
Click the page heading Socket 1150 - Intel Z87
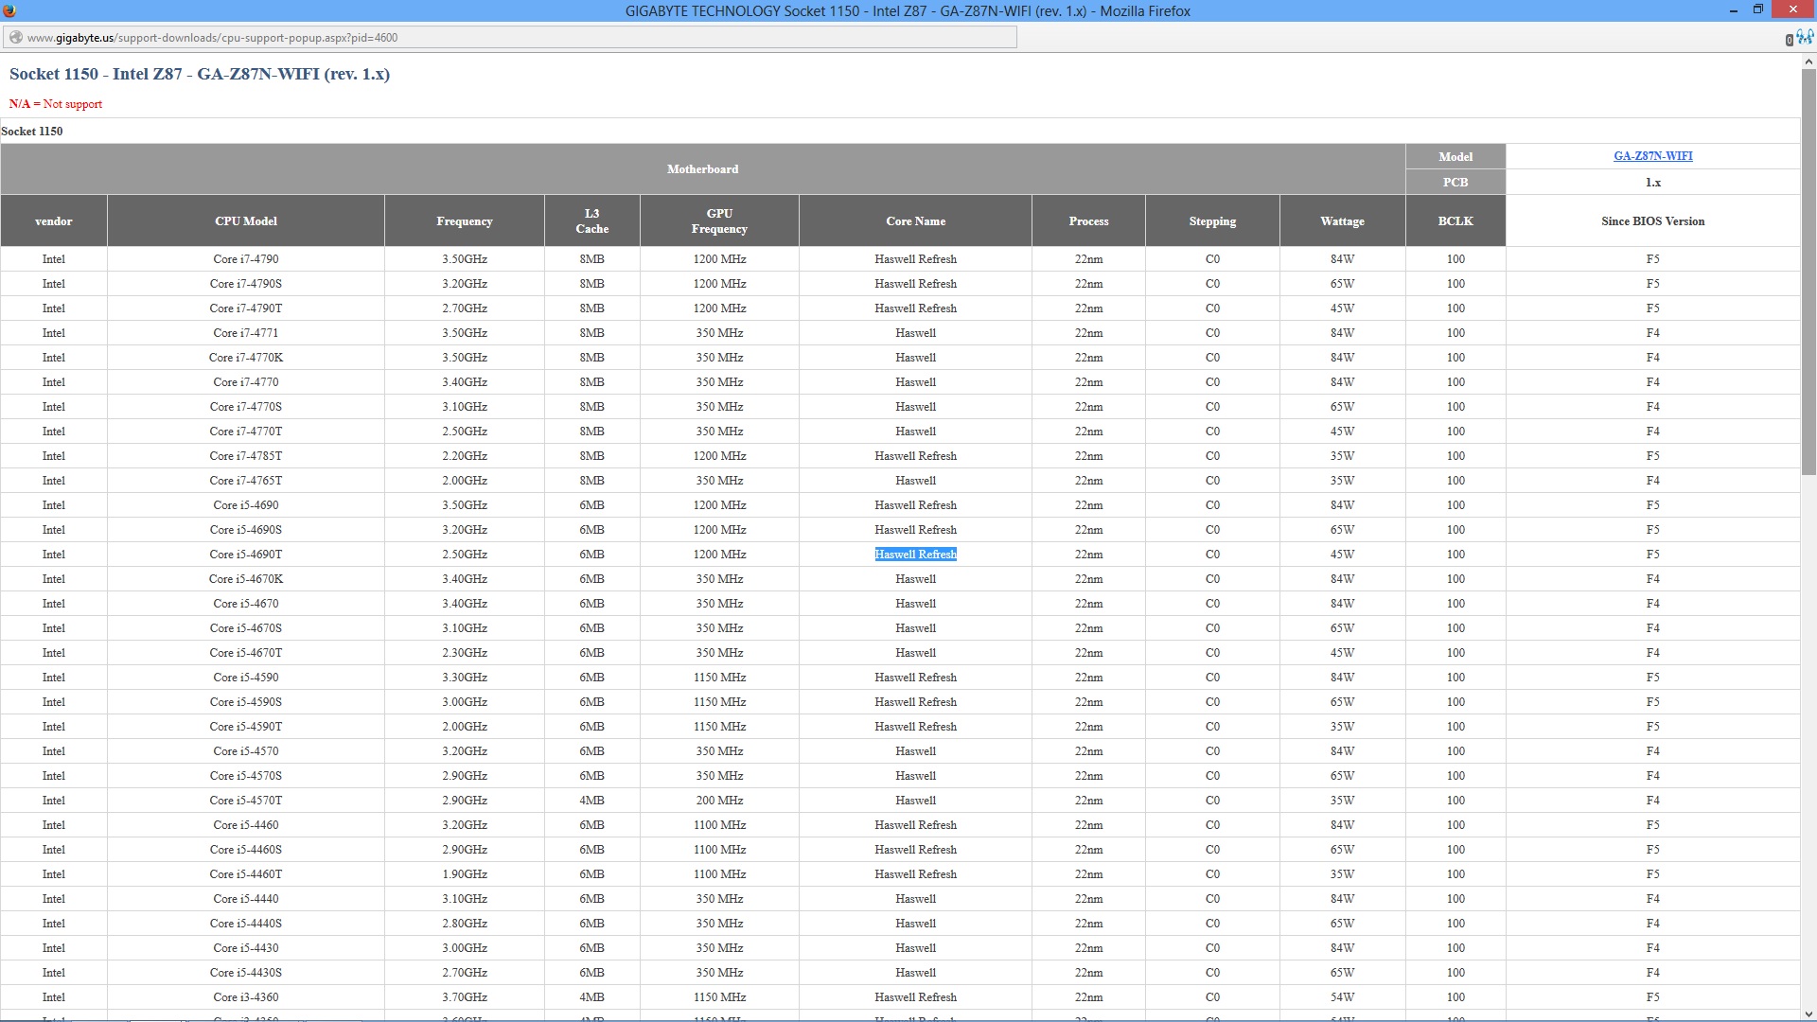(x=200, y=74)
